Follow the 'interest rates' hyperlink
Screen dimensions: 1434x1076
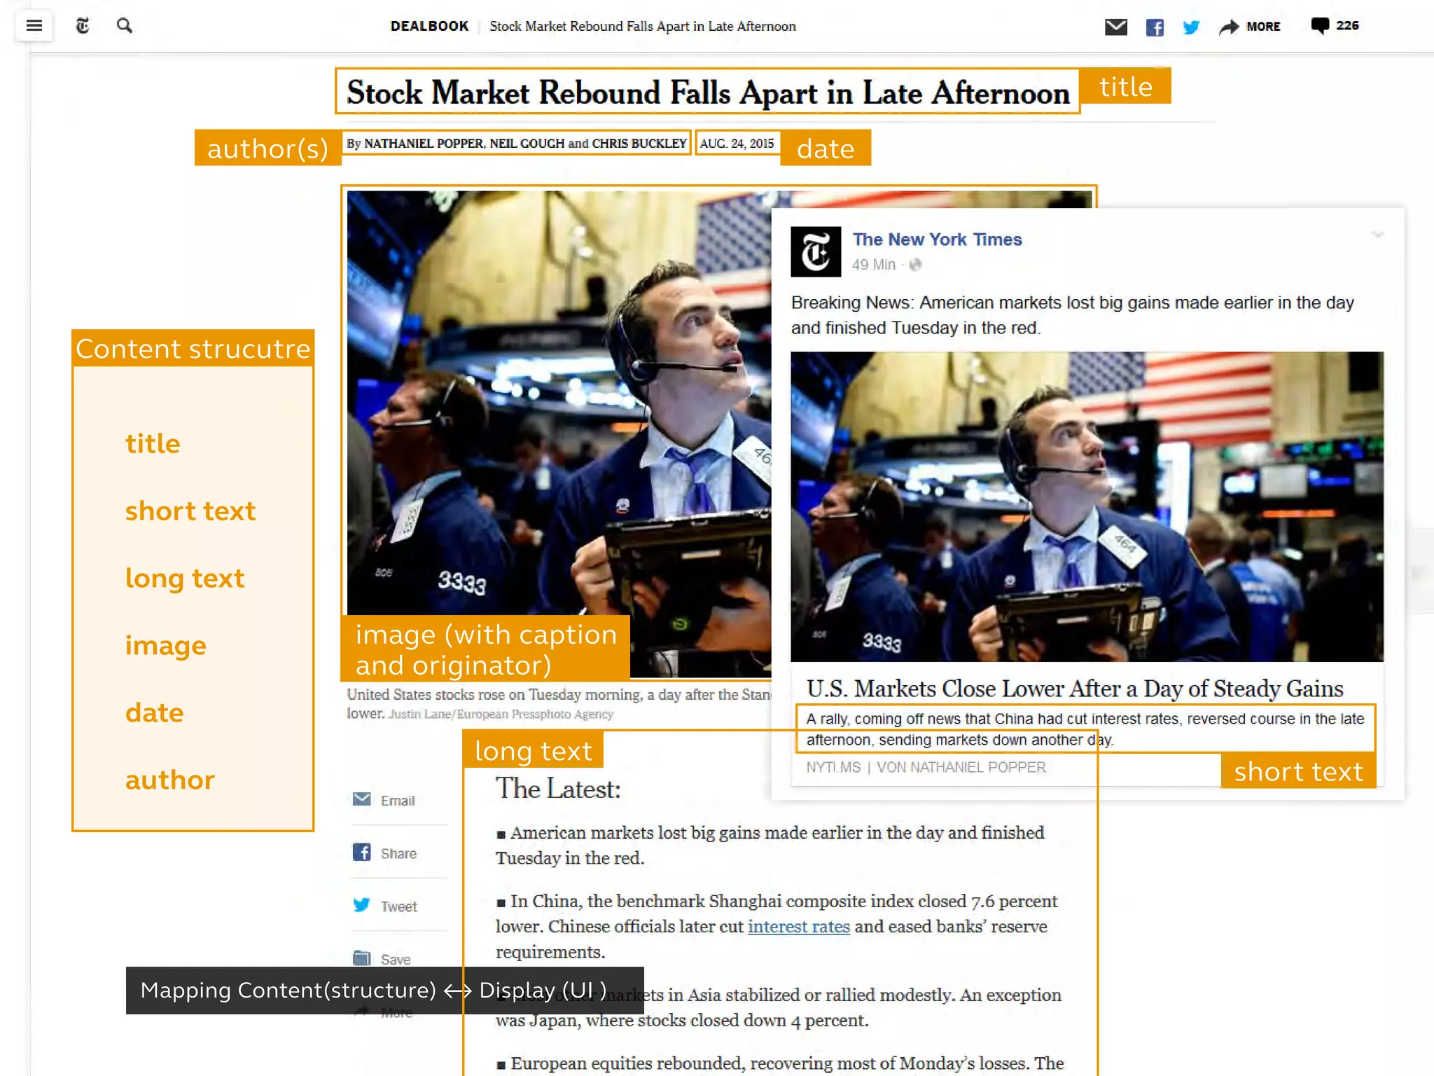(x=798, y=926)
